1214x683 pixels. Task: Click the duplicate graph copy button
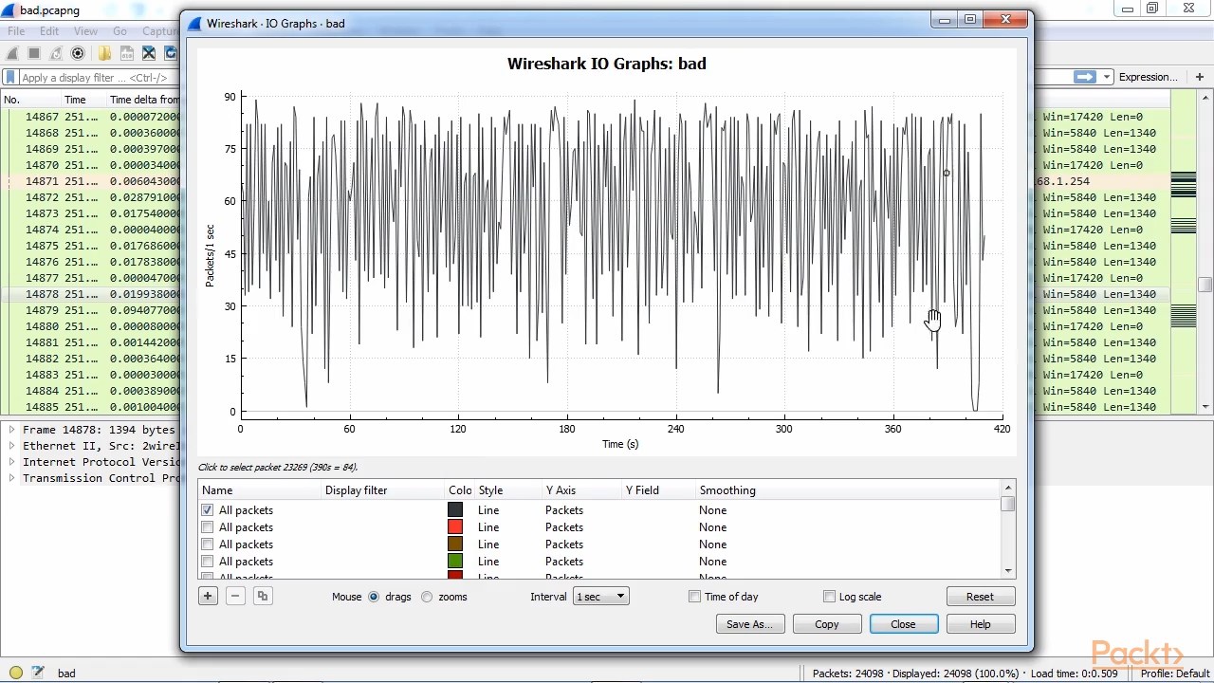point(263,596)
